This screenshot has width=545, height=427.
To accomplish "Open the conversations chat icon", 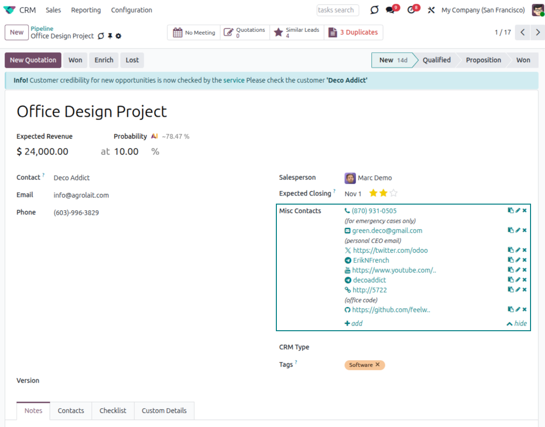I will coord(391,10).
